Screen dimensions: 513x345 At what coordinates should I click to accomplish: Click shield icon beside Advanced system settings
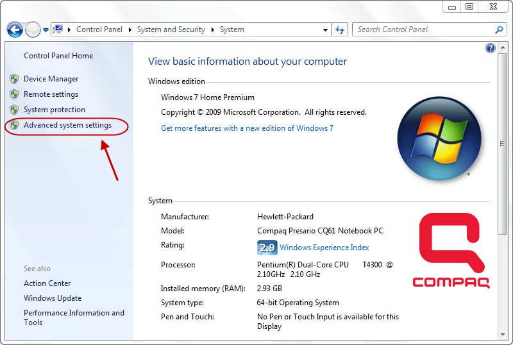pyautogui.click(x=14, y=125)
